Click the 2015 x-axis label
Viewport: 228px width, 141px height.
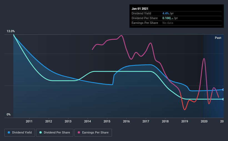(107, 121)
